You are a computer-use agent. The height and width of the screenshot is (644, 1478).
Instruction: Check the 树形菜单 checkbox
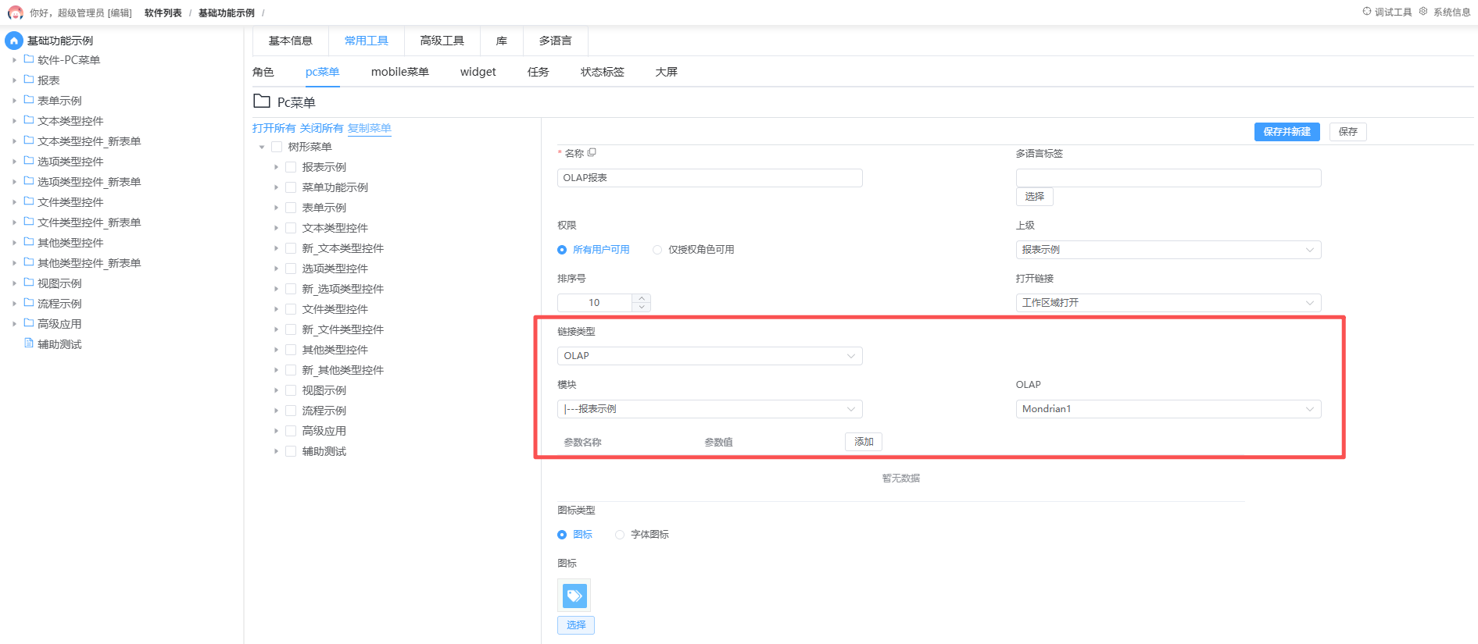[277, 147]
